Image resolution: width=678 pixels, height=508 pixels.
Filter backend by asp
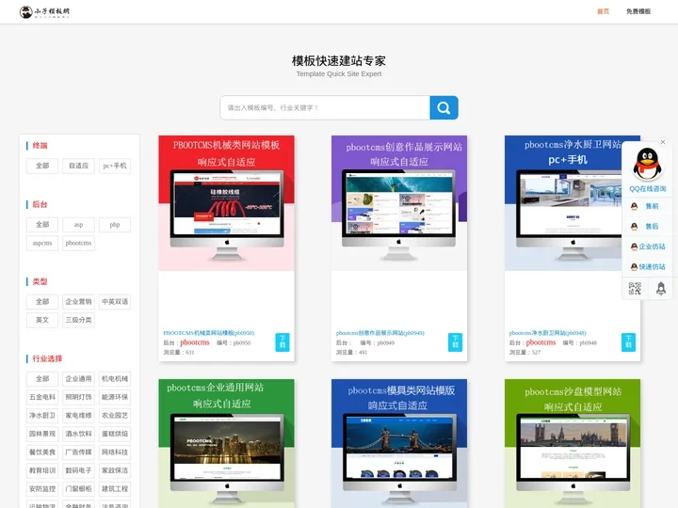pos(78,225)
